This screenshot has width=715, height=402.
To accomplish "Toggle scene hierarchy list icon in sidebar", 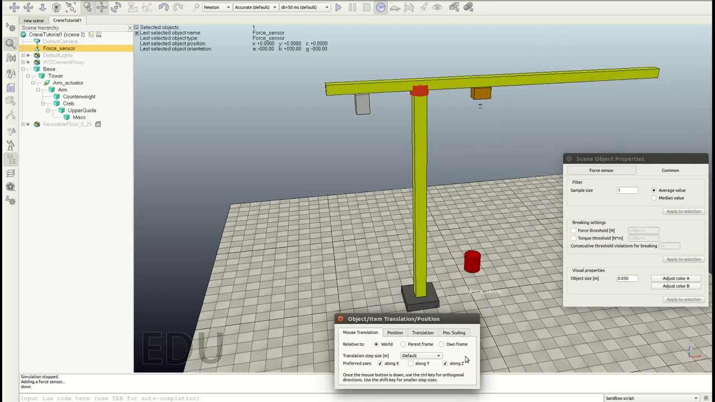I will tap(10, 160).
